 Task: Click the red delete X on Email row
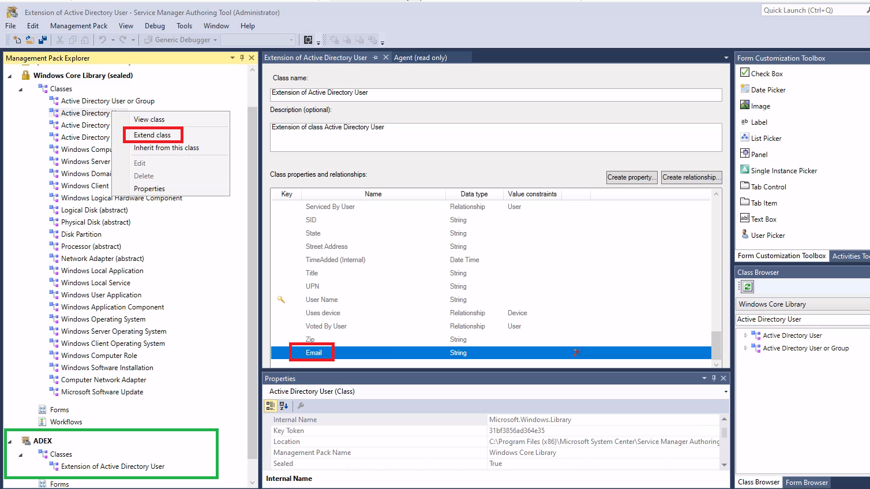(x=577, y=352)
